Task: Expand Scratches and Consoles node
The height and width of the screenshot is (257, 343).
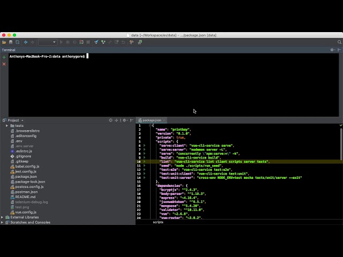Action: (2, 223)
